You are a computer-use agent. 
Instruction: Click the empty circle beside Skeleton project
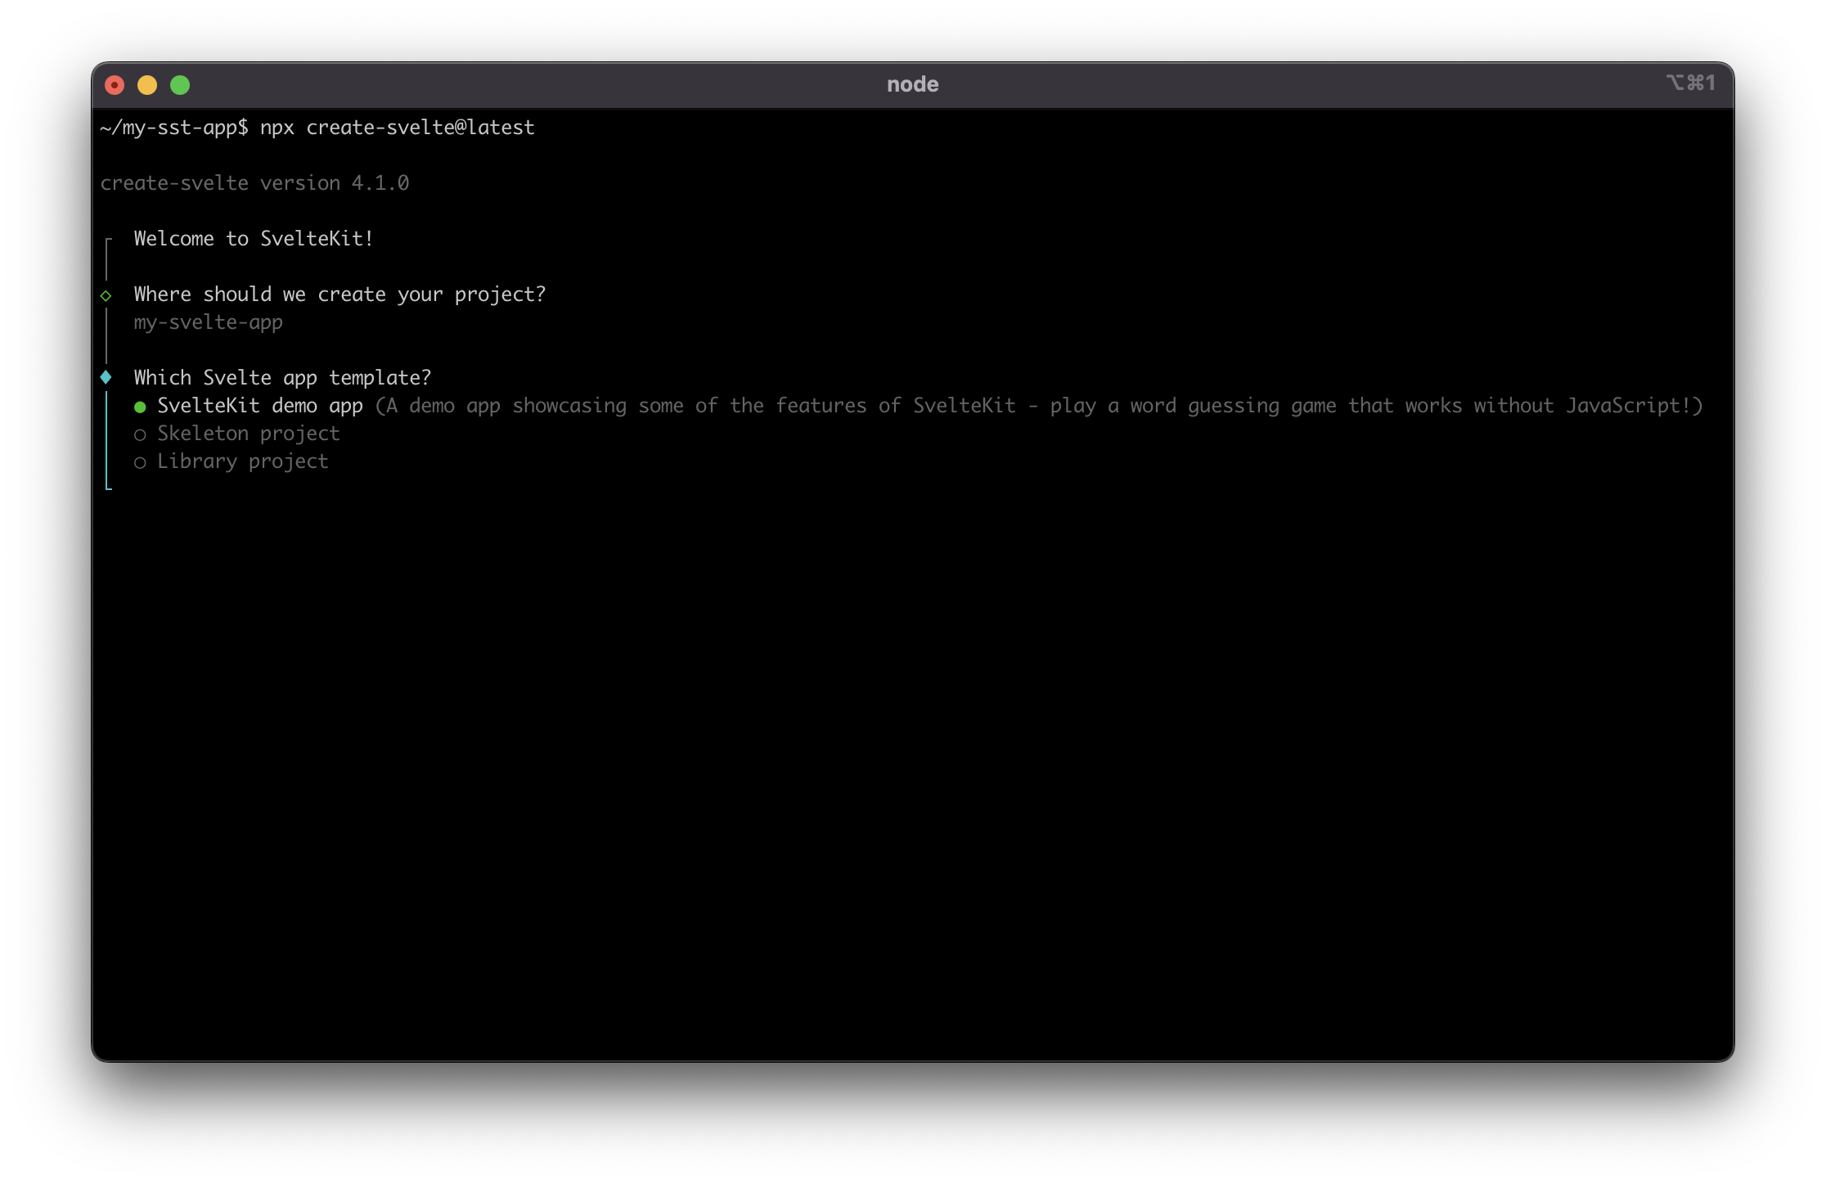click(x=141, y=434)
